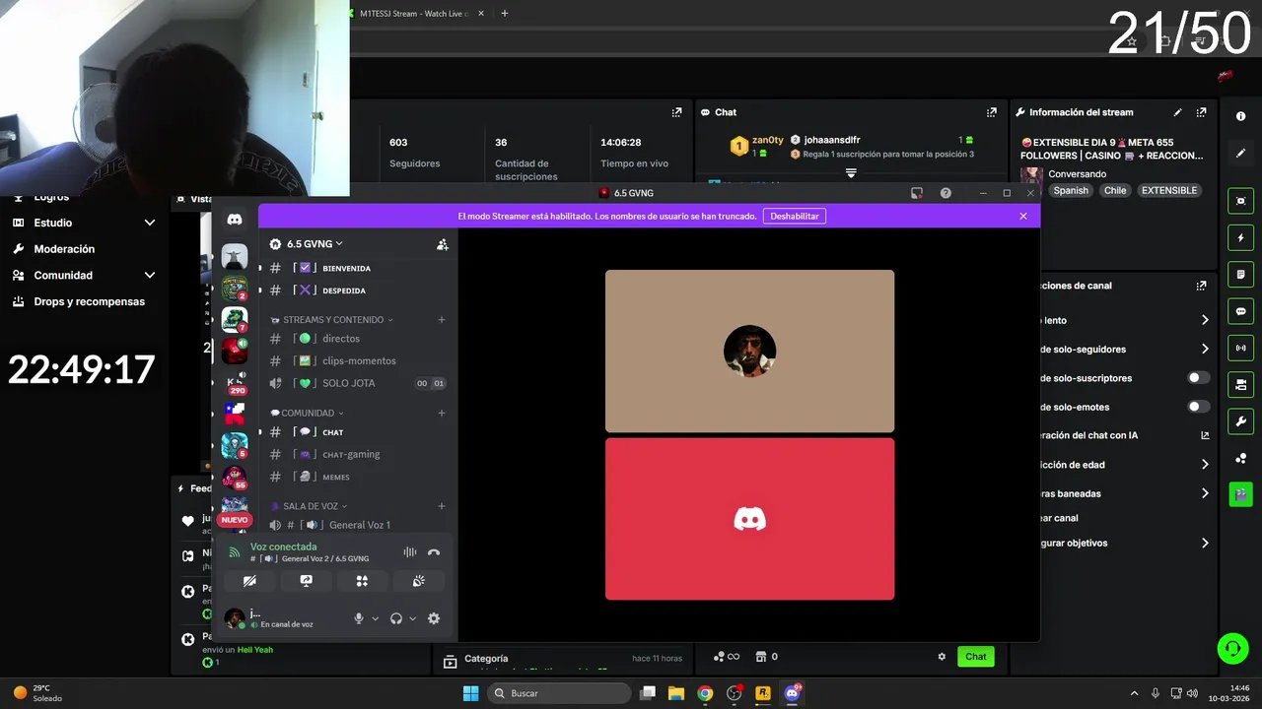Expand the Comunidad sidebar section

tap(150, 276)
